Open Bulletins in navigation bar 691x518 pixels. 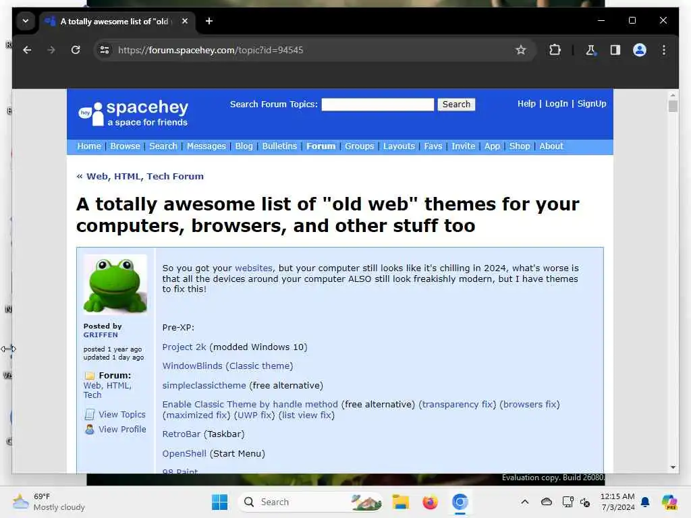[x=279, y=146]
